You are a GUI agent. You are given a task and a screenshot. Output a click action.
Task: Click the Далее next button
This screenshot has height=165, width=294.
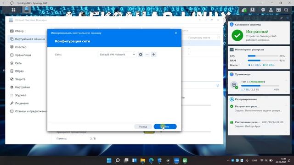click(165, 126)
